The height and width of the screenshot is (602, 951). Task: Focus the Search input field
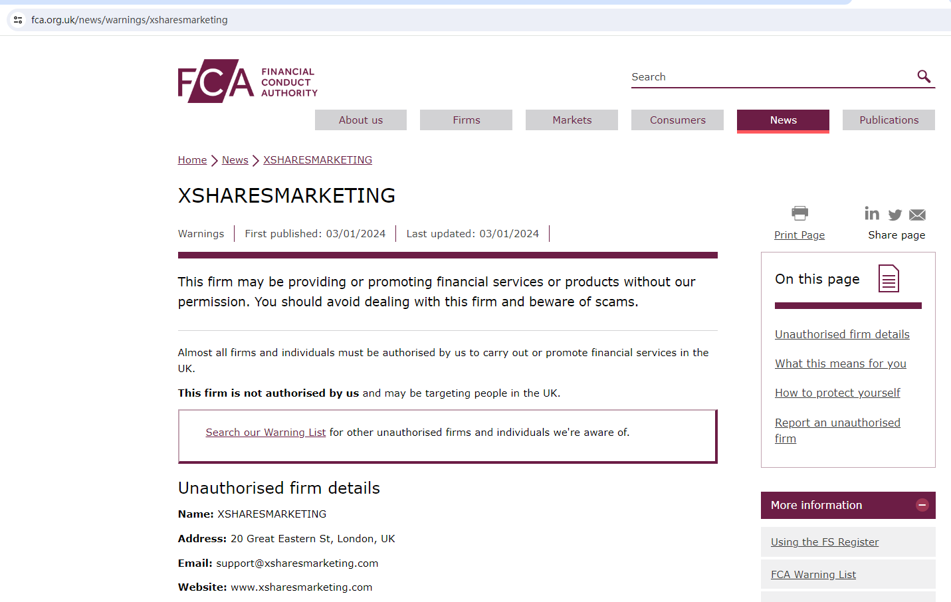(x=771, y=77)
